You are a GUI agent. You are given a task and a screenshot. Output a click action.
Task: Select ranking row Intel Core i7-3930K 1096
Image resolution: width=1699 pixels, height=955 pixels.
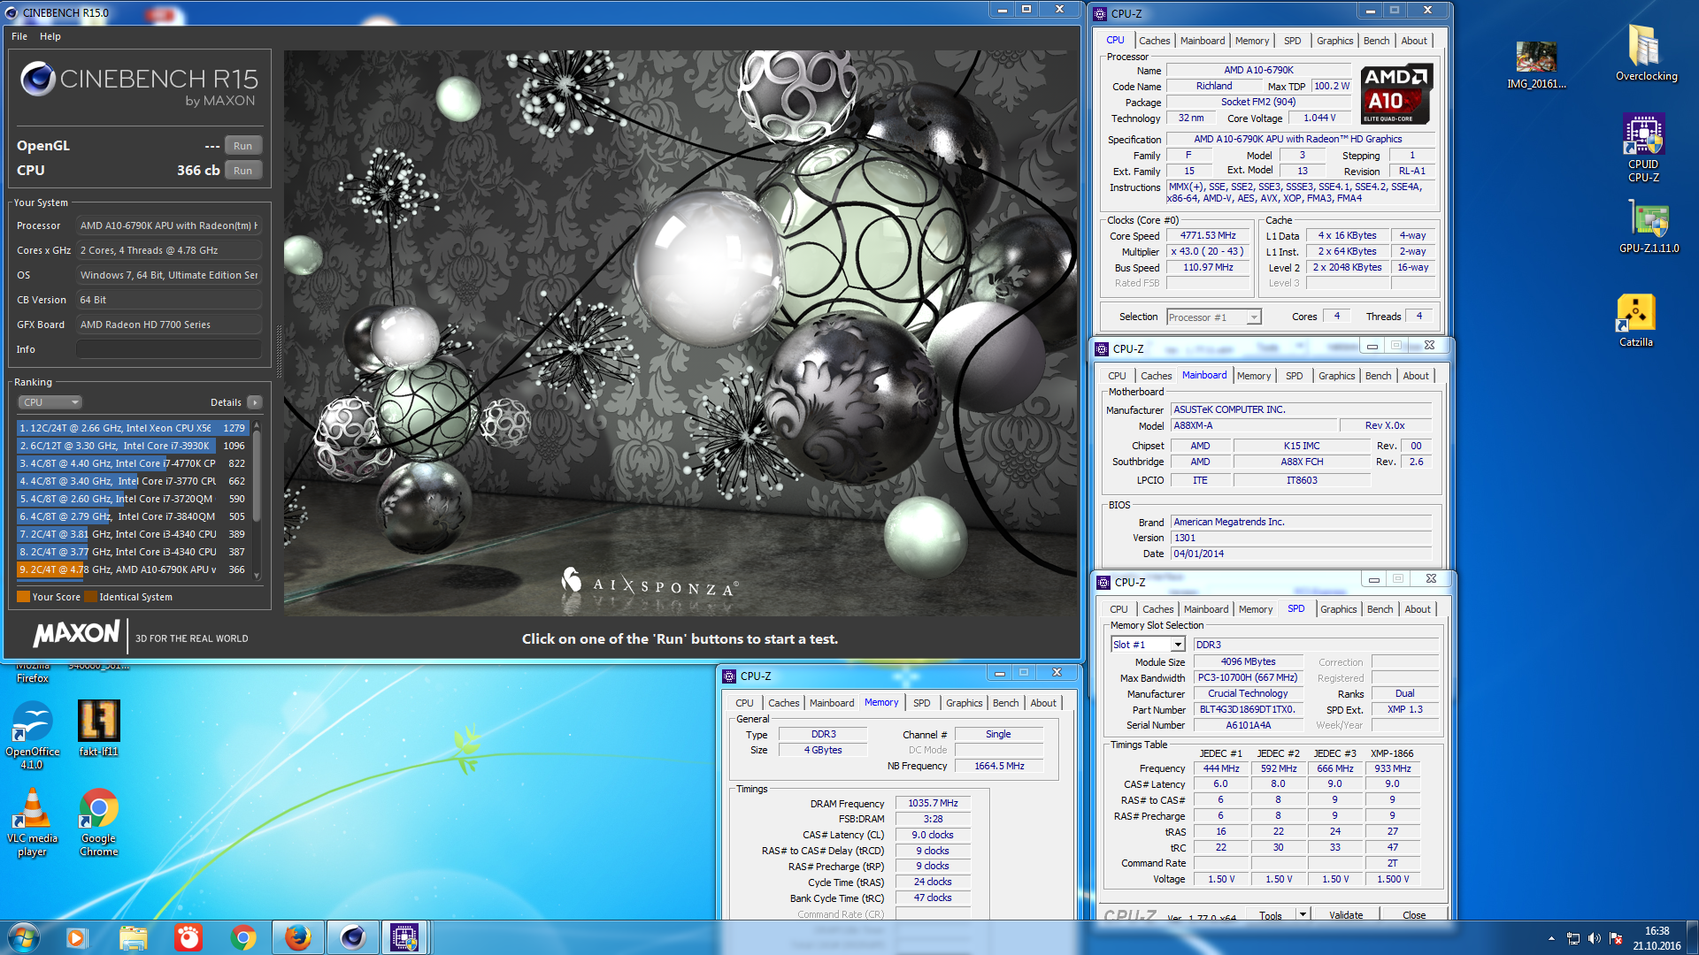(x=133, y=446)
